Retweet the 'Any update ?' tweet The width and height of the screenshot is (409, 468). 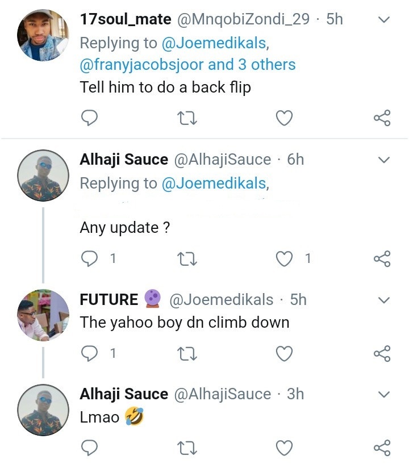point(187,258)
